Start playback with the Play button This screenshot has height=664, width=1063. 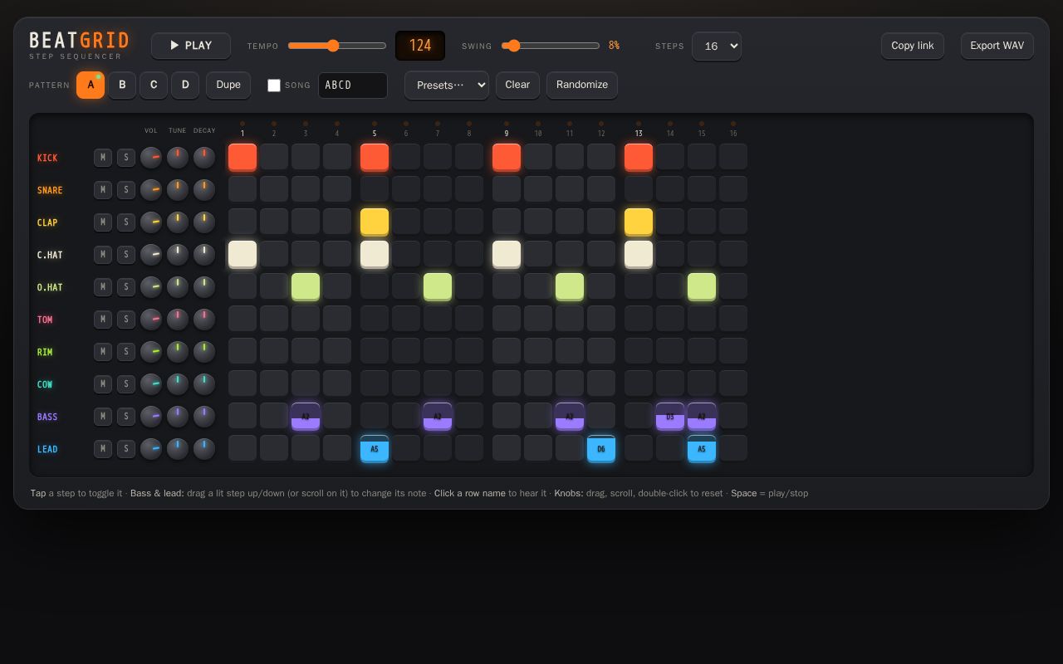click(x=191, y=46)
